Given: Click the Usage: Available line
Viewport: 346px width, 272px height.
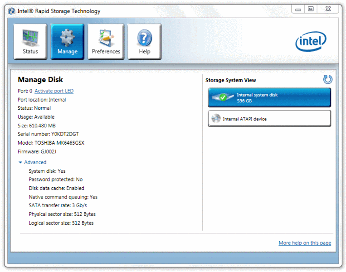Looking at the screenshot, I should [x=36, y=117].
